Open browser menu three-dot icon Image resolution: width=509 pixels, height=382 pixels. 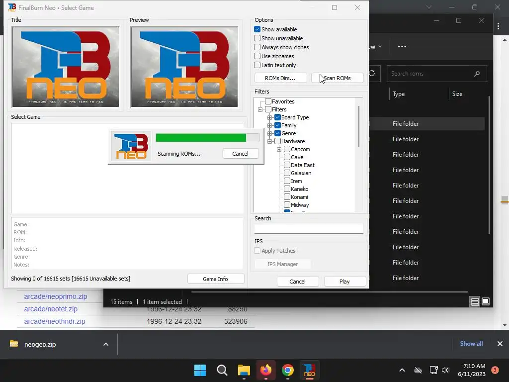[x=499, y=26]
